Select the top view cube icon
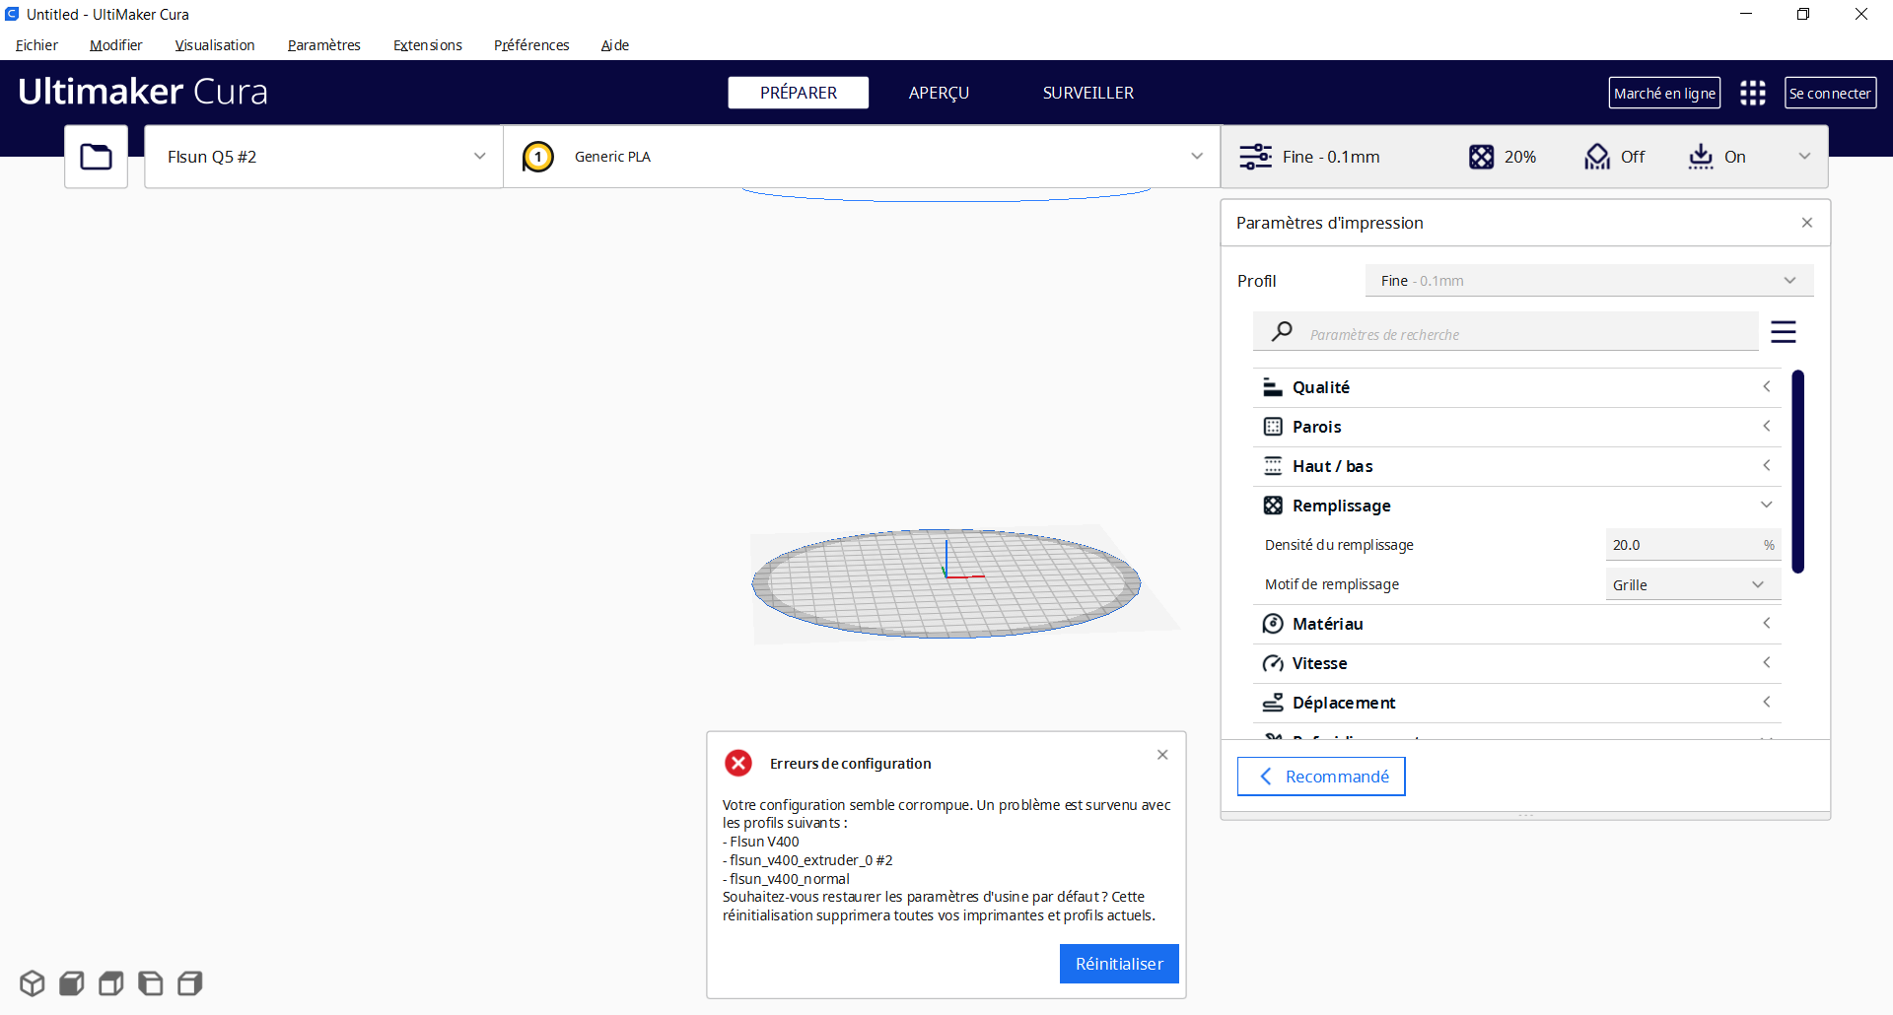This screenshot has height=1015, width=1893. [x=111, y=983]
